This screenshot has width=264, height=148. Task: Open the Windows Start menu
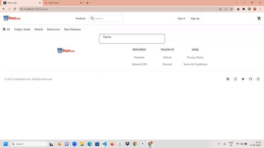[5, 144]
